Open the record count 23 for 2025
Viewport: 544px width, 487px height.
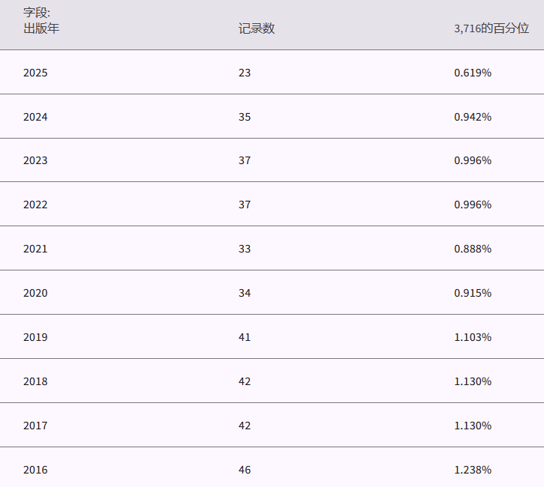245,73
